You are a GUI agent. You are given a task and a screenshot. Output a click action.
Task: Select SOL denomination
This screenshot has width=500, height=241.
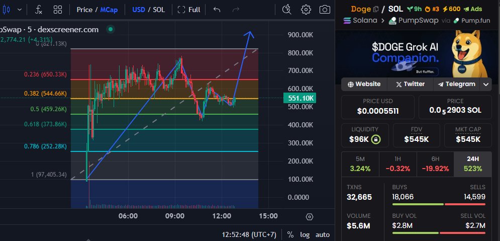click(x=159, y=10)
